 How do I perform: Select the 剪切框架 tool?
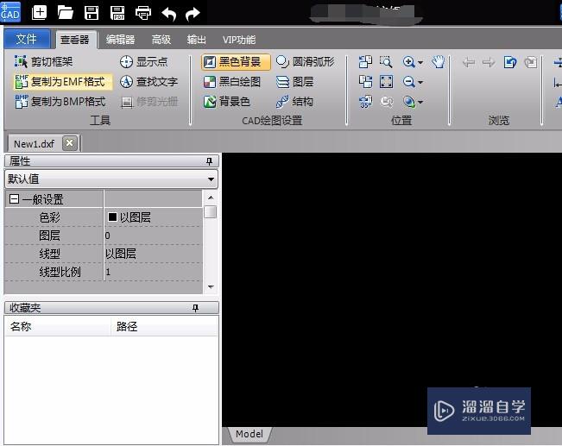43,61
